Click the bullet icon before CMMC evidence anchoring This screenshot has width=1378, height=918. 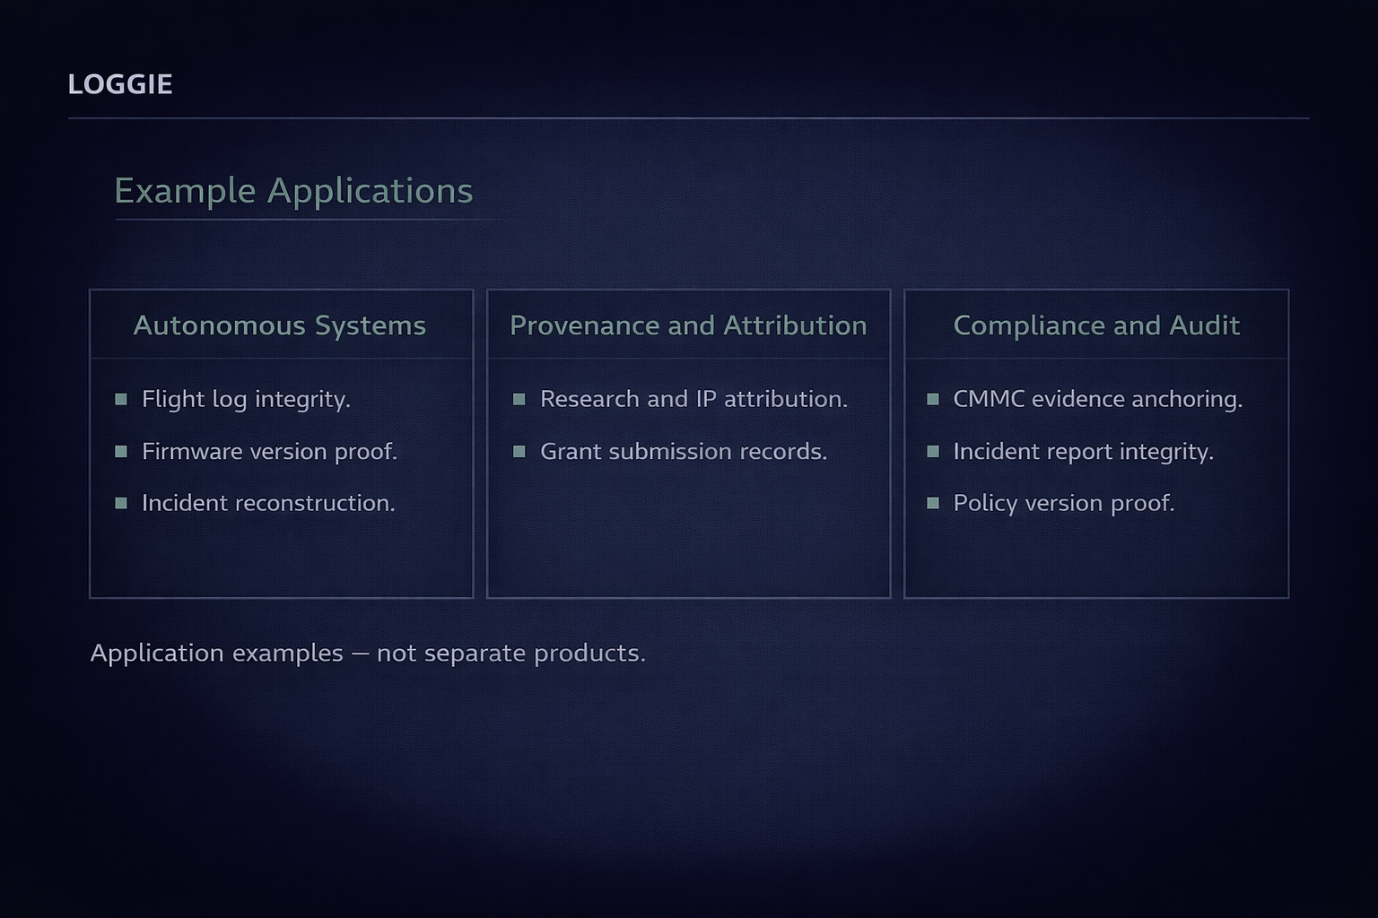pos(933,400)
